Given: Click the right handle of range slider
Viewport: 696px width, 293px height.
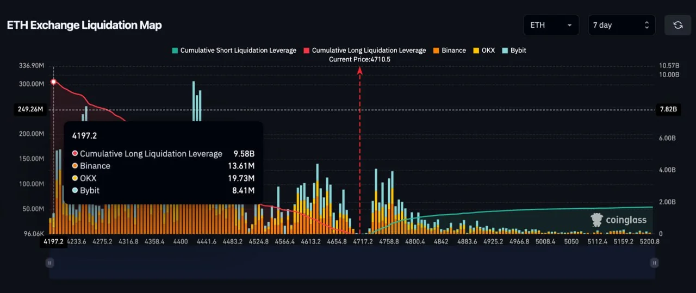Looking at the screenshot, I should (655, 263).
